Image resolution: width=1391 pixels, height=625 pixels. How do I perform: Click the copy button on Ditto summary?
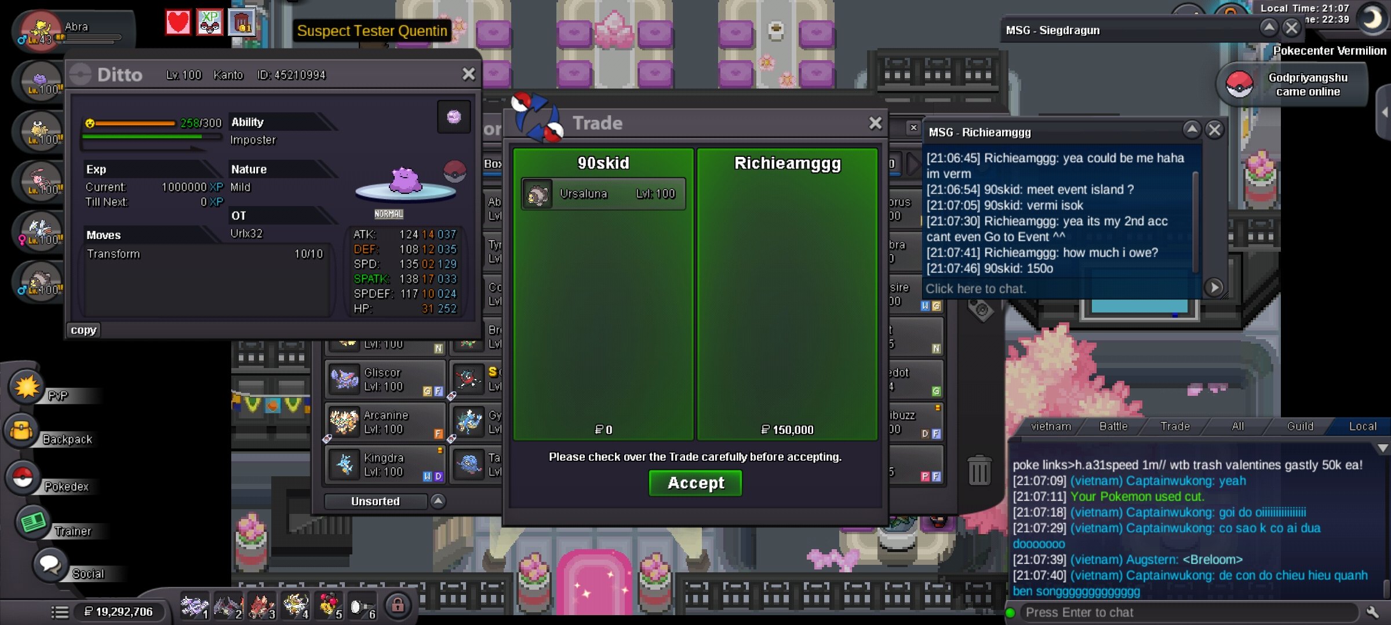(x=83, y=330)
